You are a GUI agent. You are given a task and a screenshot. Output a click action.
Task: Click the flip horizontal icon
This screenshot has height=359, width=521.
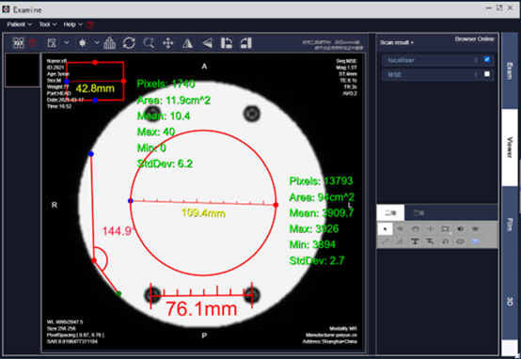coord(187,43)
